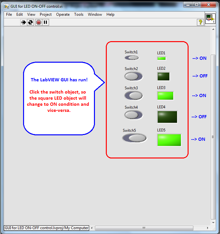Open the Operate menu
Viewport: 220px width, 234px height.
(x=63, y=14)
